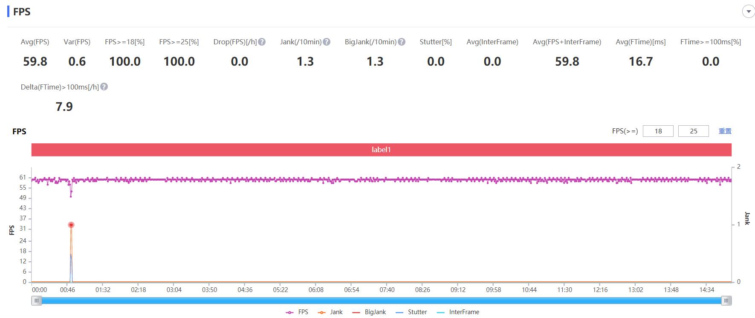Screen dimensions: 755x318
Task: Toggle the FPS series in the legend
Action: click(x=297, y=312)
